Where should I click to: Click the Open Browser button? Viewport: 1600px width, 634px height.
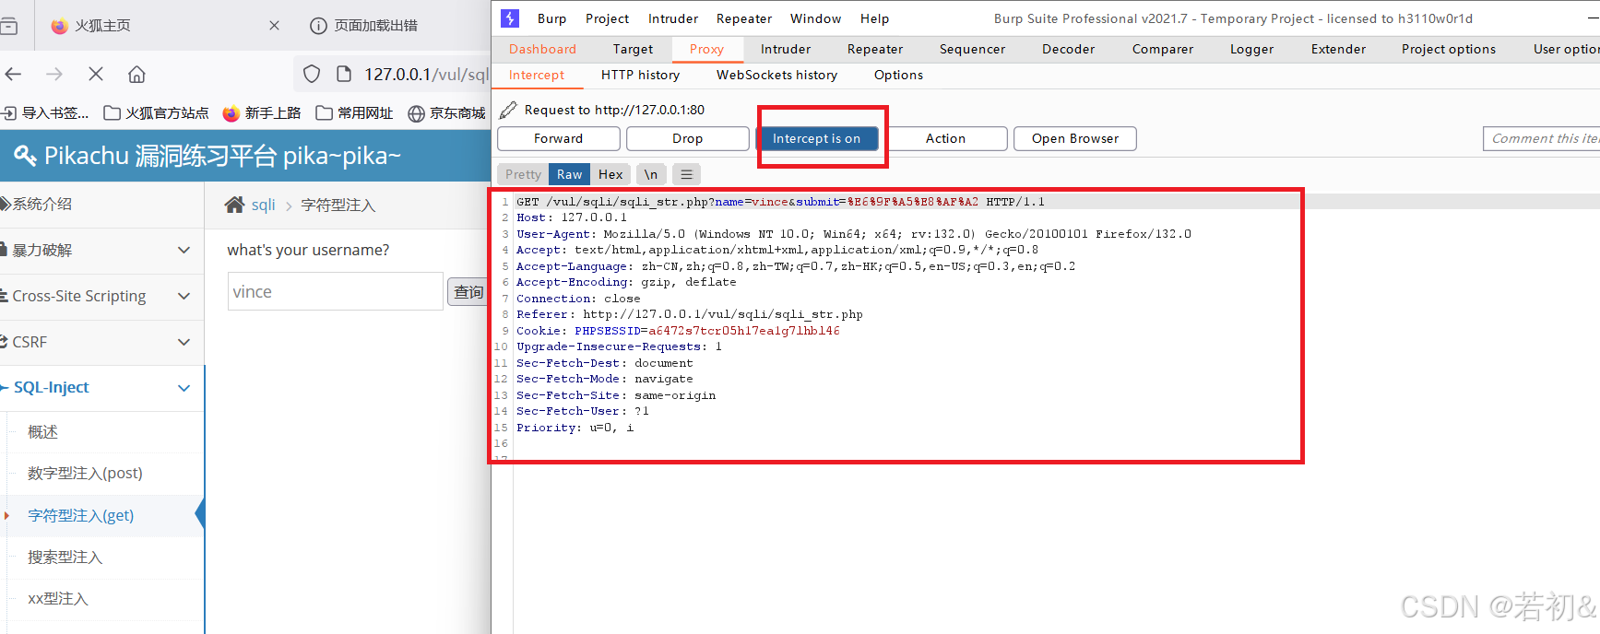click(1074, 138)
